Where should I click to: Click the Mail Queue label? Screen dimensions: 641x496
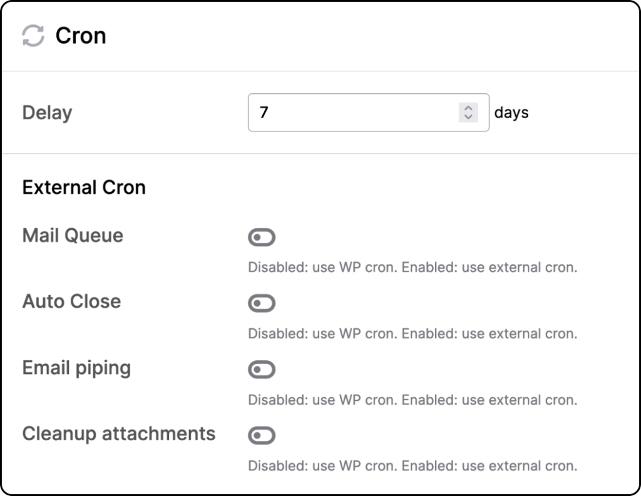coord(73,236)
